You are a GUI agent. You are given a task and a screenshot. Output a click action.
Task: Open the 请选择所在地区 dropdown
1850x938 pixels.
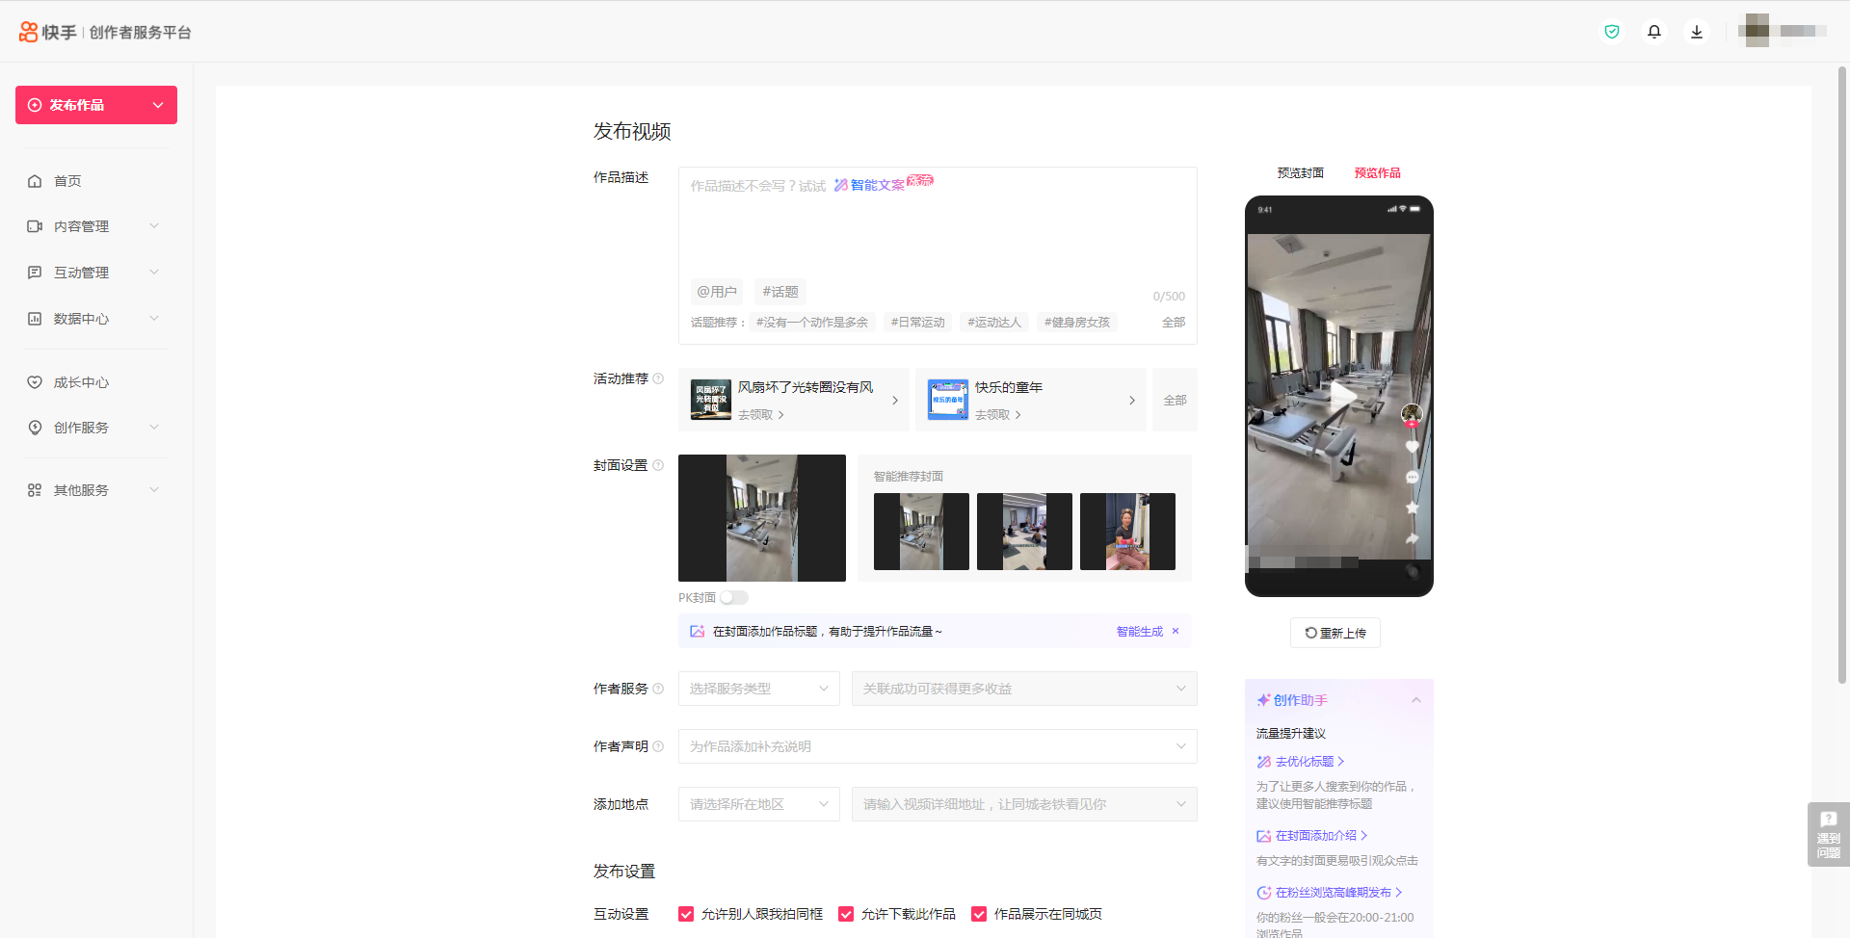(759, 804)
